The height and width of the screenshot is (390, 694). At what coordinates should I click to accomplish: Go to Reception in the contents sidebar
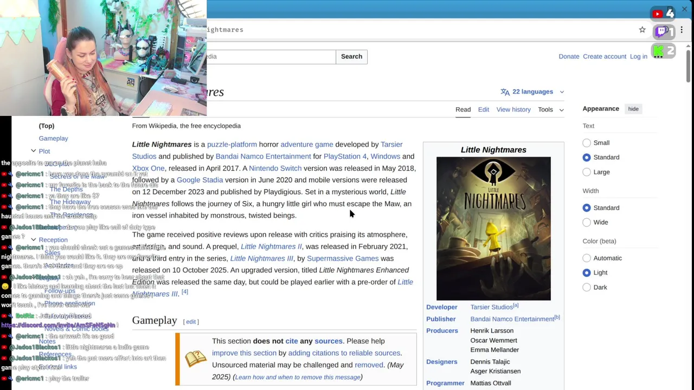[x=53, y=240]
